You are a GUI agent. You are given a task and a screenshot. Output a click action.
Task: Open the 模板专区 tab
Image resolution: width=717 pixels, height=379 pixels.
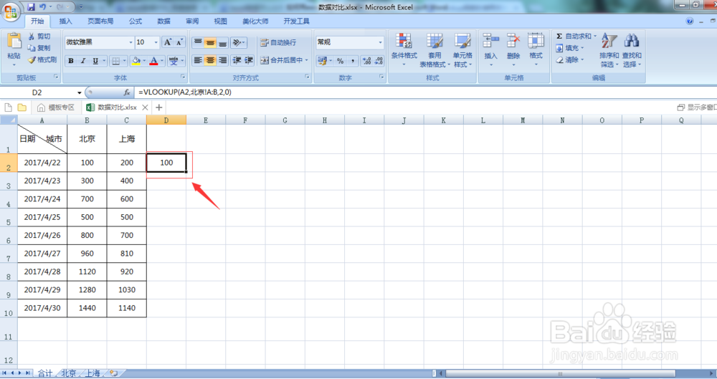(56, 107)
